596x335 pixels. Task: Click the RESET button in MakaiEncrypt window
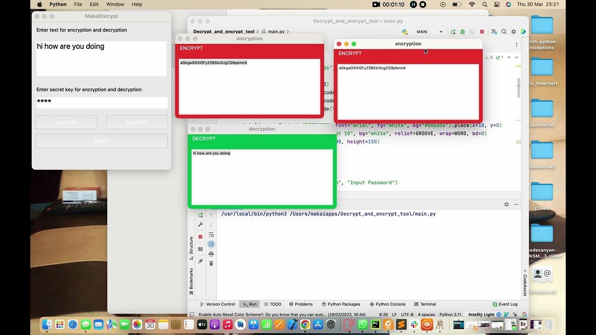coord(102,141)
